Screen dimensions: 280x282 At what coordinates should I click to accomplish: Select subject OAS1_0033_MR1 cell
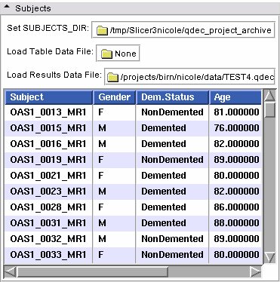[x=48, y=255]
